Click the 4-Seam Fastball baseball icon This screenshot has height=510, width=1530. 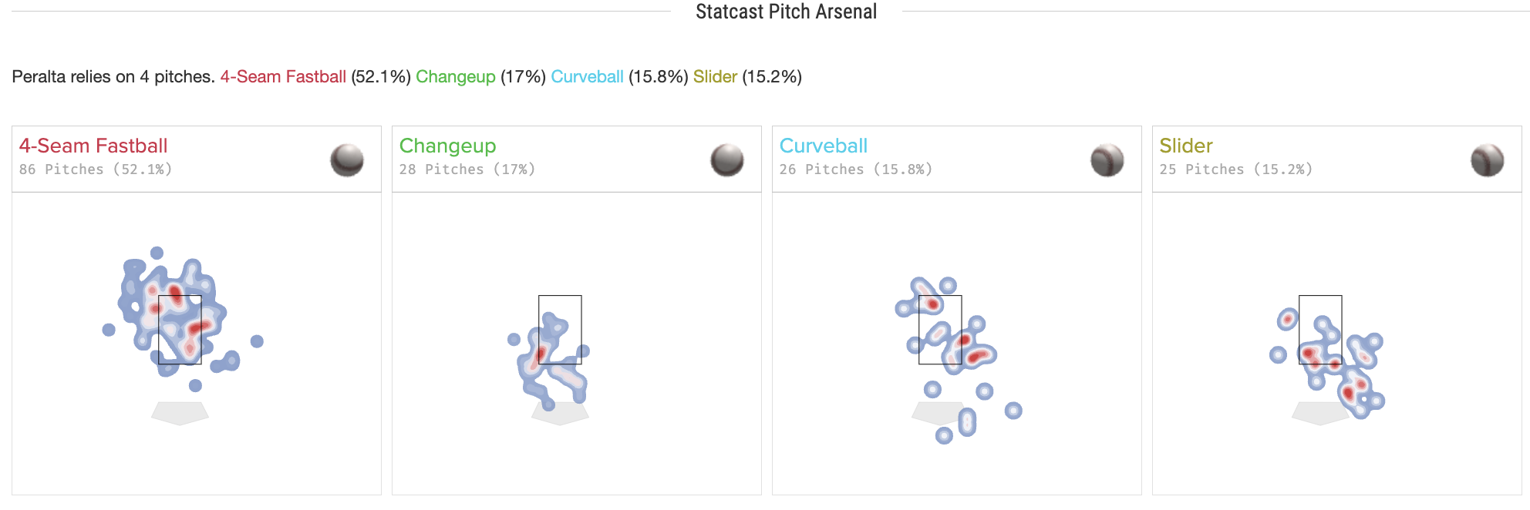pos(347,160)
